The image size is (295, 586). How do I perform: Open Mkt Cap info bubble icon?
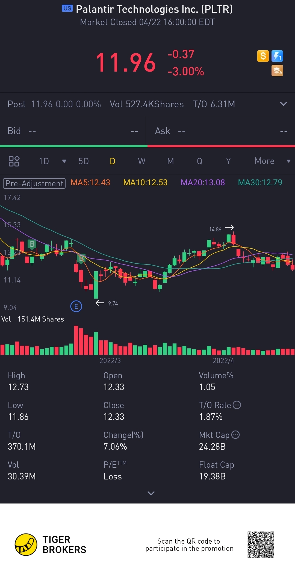[x=235, y=435]
